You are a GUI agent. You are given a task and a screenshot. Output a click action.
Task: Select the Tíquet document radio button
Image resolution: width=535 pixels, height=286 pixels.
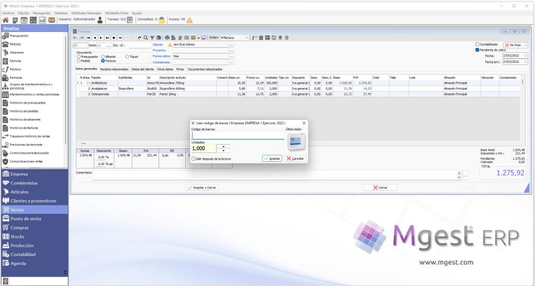click(127, 57)
